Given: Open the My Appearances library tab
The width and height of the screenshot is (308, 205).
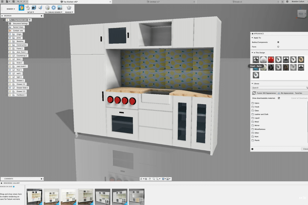Looking at the screenshot, I should pyautogui.click(x=287, y=93).
